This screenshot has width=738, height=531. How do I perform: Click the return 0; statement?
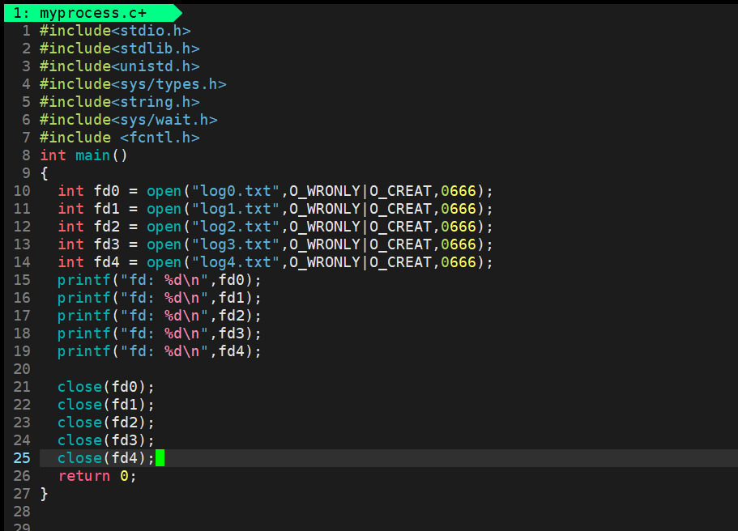pos(97,476)
